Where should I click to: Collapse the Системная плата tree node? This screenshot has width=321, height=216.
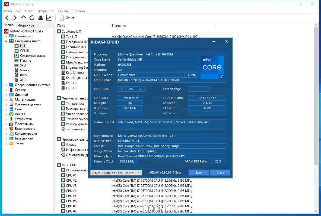point(6,41)
